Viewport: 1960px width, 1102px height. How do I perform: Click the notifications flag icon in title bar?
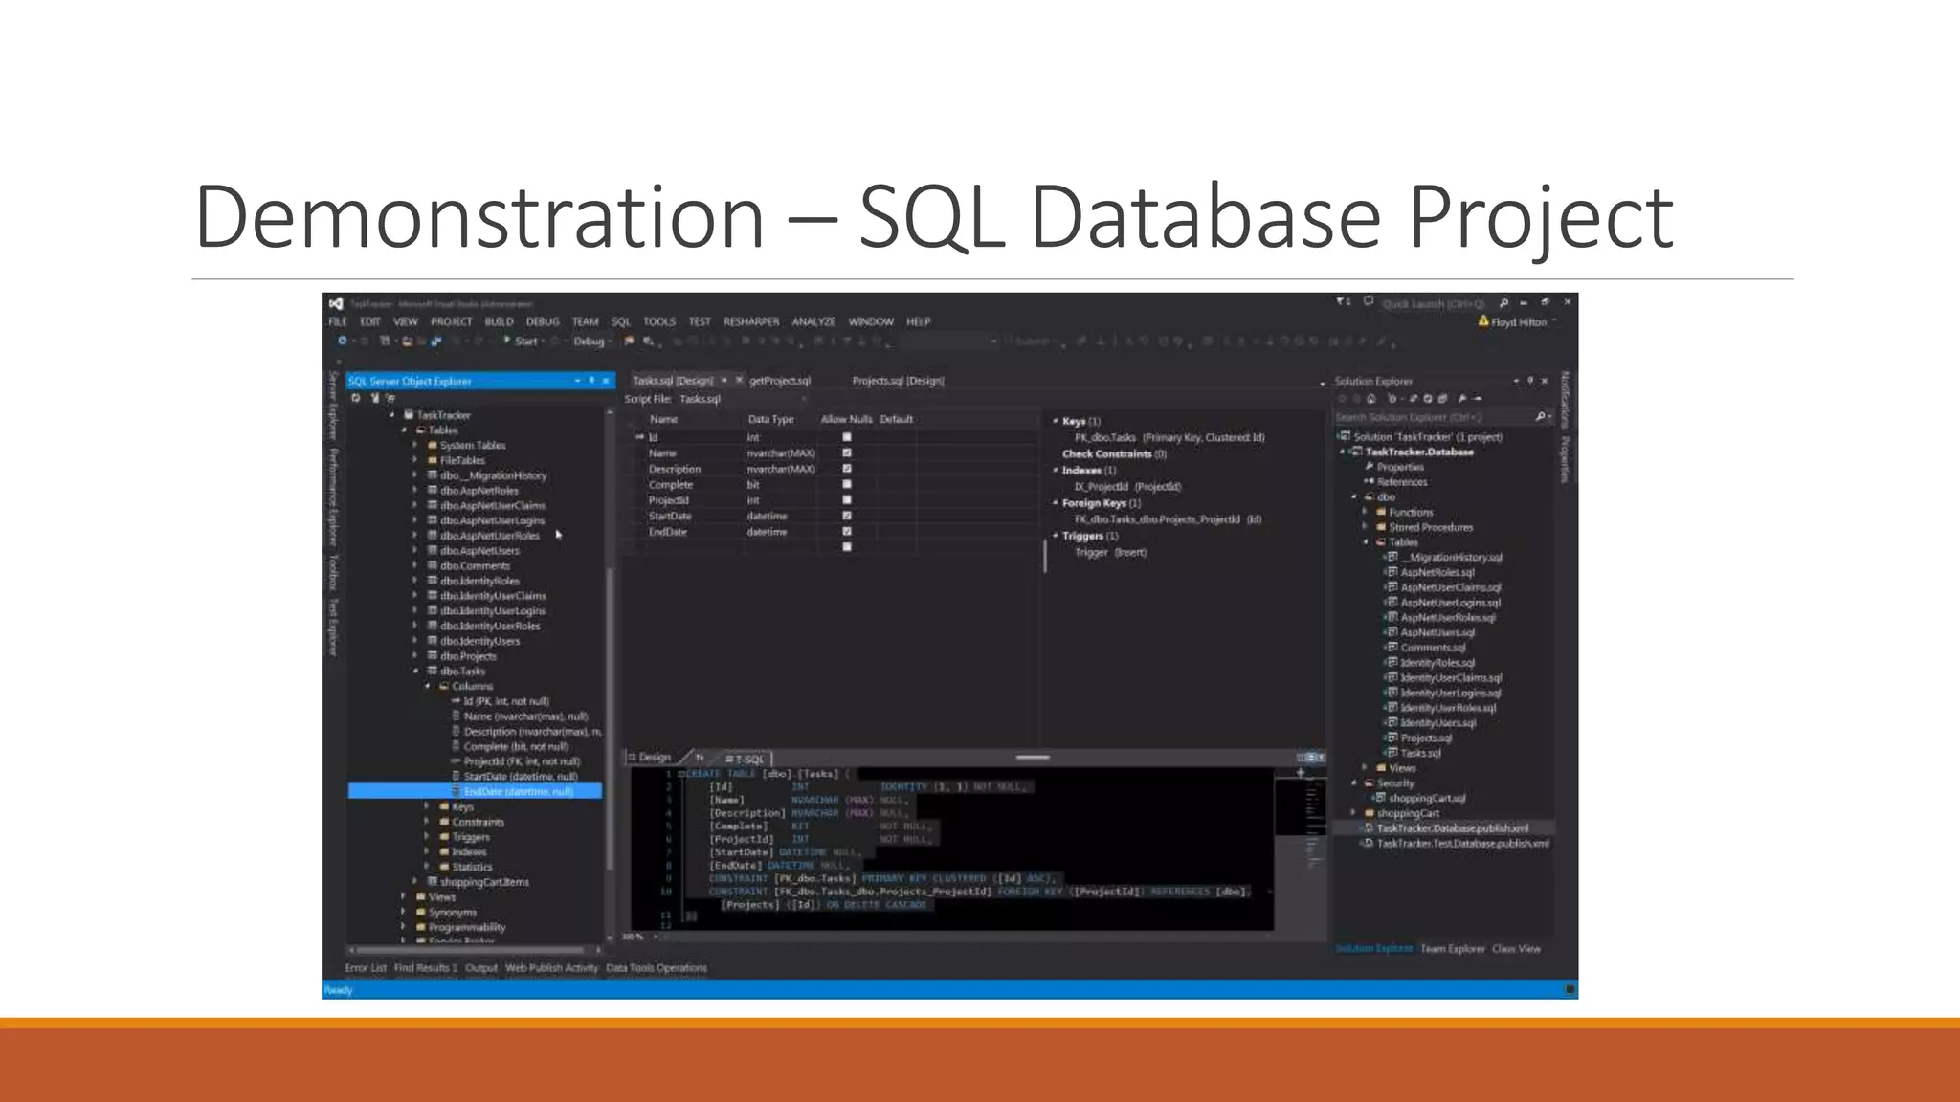coord(1343,302)
